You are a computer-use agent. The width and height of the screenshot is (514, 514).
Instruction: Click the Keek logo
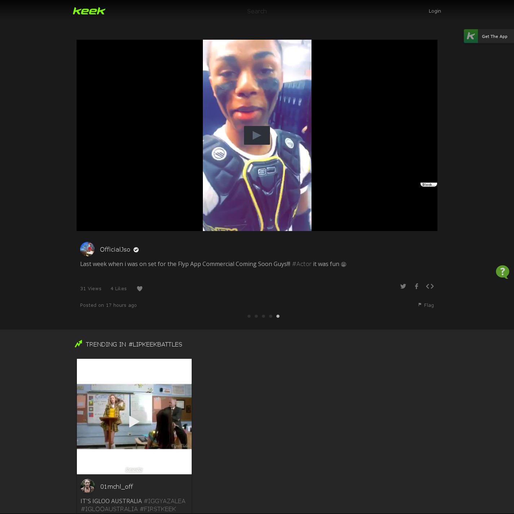coord(89,11)
